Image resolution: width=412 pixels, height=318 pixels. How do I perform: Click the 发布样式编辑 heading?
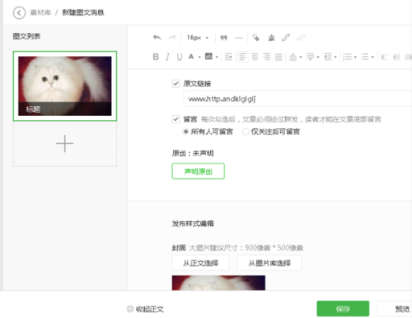[193, 224]
